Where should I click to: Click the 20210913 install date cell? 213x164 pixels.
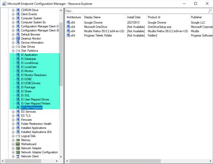(x=133, y=23)
